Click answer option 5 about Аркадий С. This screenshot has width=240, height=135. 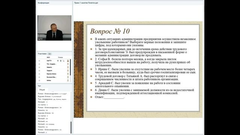(x=138, y=84)
